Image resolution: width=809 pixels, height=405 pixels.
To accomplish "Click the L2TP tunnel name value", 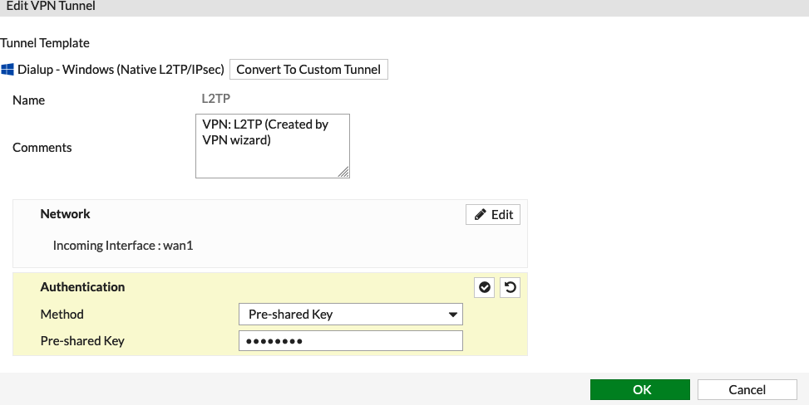I will click(215, 99).
